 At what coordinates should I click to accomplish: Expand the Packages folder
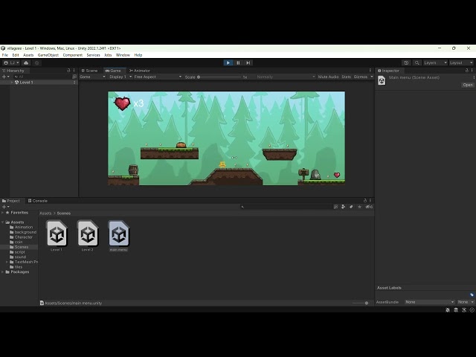(x=3, y=272)
